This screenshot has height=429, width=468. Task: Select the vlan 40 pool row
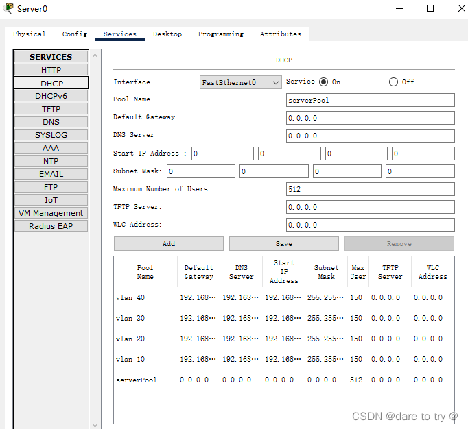coord(130,298)
